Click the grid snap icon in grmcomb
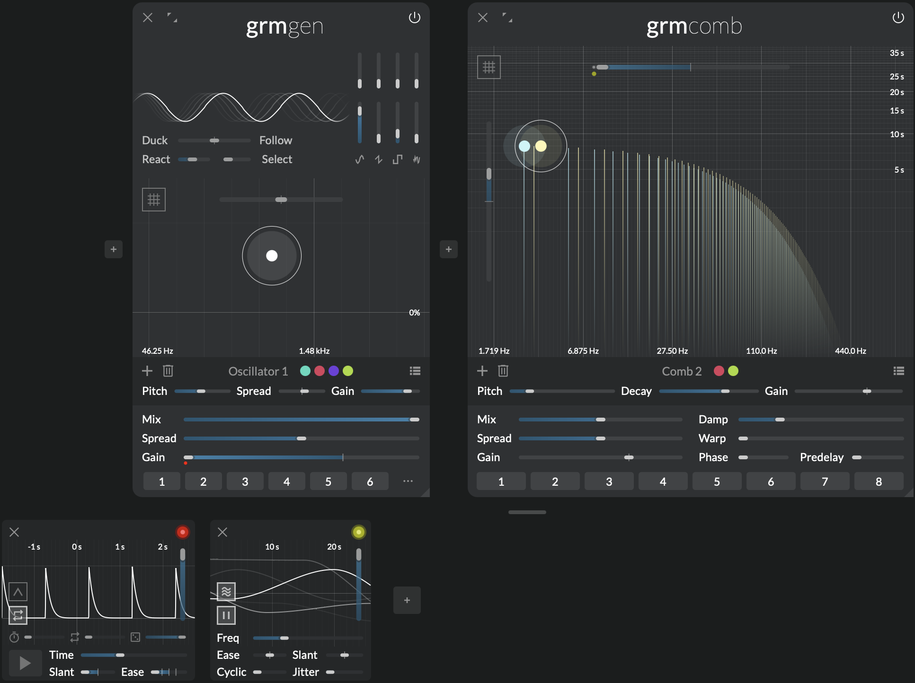The image size is (915, 683). [489, 67]
